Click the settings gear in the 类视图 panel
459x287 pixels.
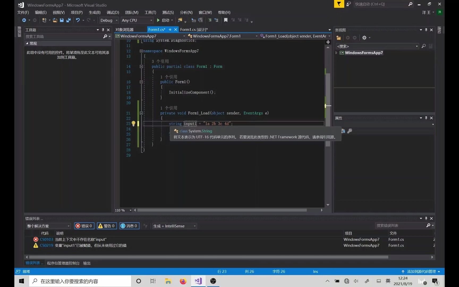[x=364, y=38]
